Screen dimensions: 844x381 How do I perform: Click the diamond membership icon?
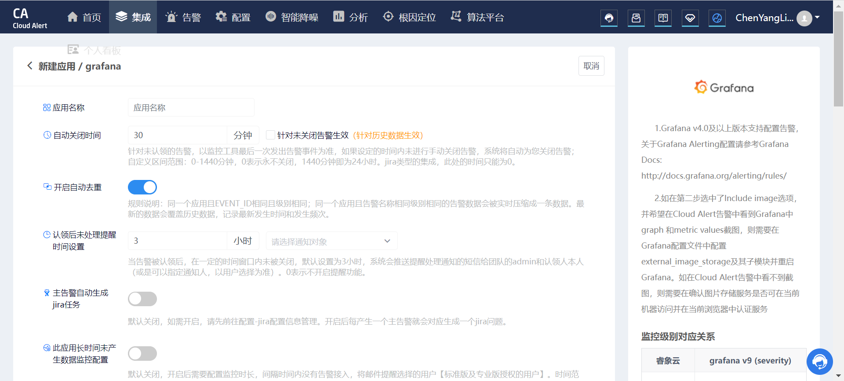(x=690, y=18)
